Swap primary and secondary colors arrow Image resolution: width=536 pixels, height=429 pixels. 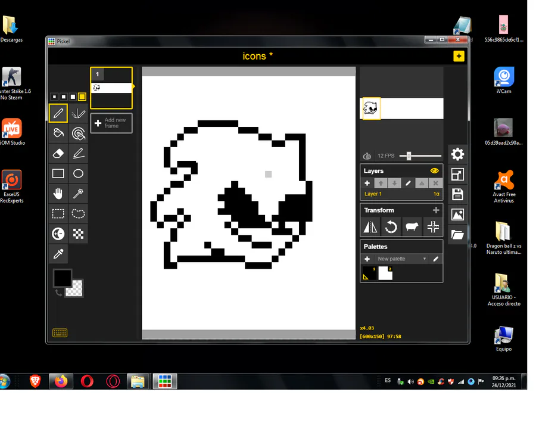58,293
